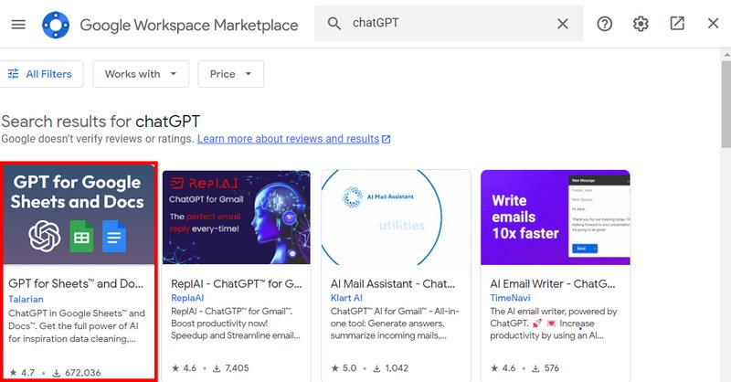Click the AI email writer description text

[554, 324]
